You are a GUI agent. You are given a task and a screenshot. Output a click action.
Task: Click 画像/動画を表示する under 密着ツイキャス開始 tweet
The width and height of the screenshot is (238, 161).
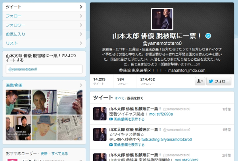pyautogui.click(x=129, y=119)
